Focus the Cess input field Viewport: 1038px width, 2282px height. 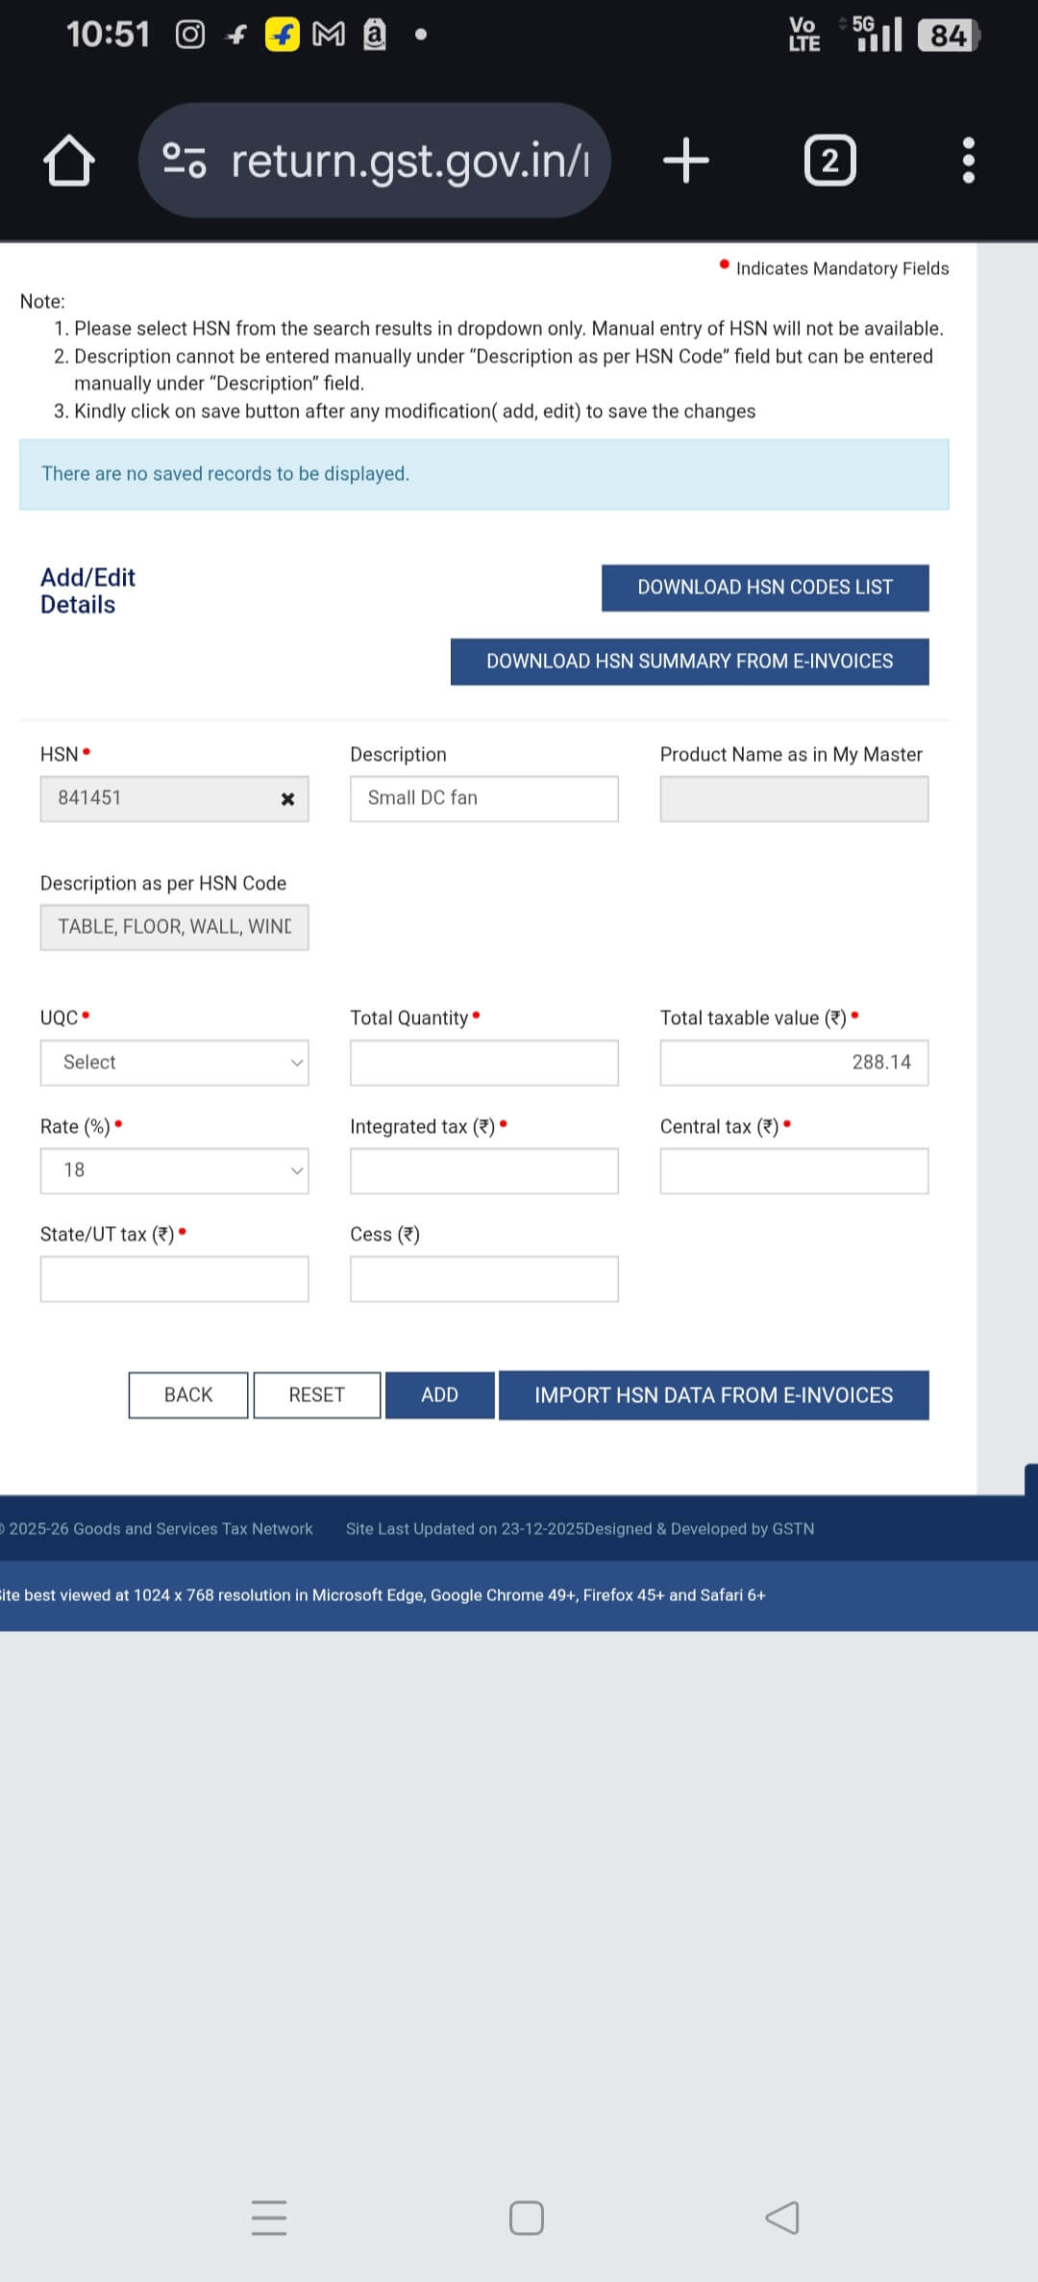pos(483,1279)
